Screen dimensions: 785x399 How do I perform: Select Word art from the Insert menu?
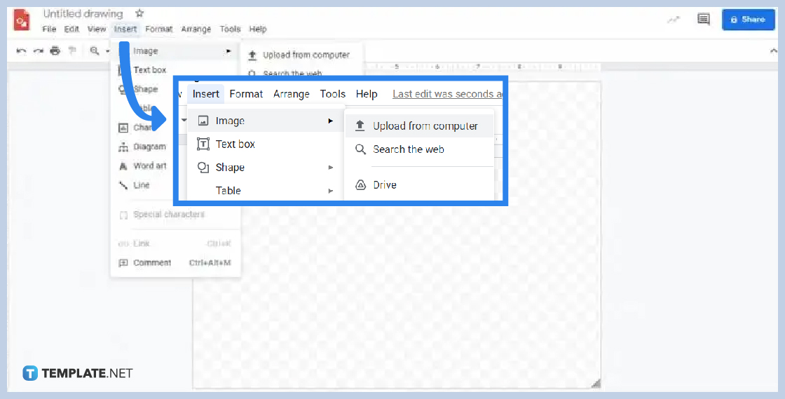[x=149, y=166]
